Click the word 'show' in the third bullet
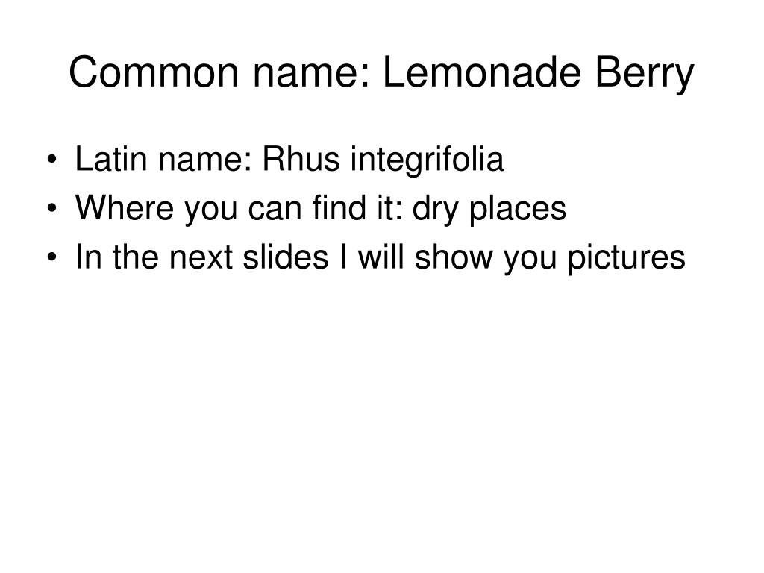The height and width of the screenshot is (573, 764). coord(454,257)
